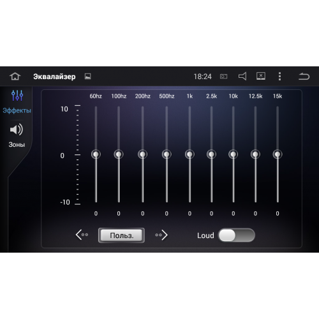The width and height of the screenshot is (319, 319).
Task: Go to the Home screen icon
Action: 15,77
